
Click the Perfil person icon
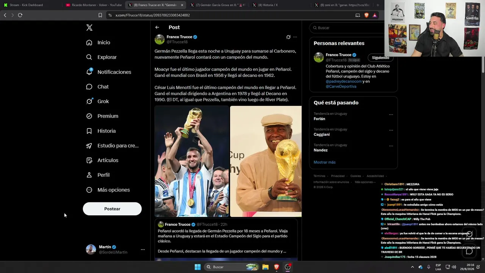tap(89, 175)
